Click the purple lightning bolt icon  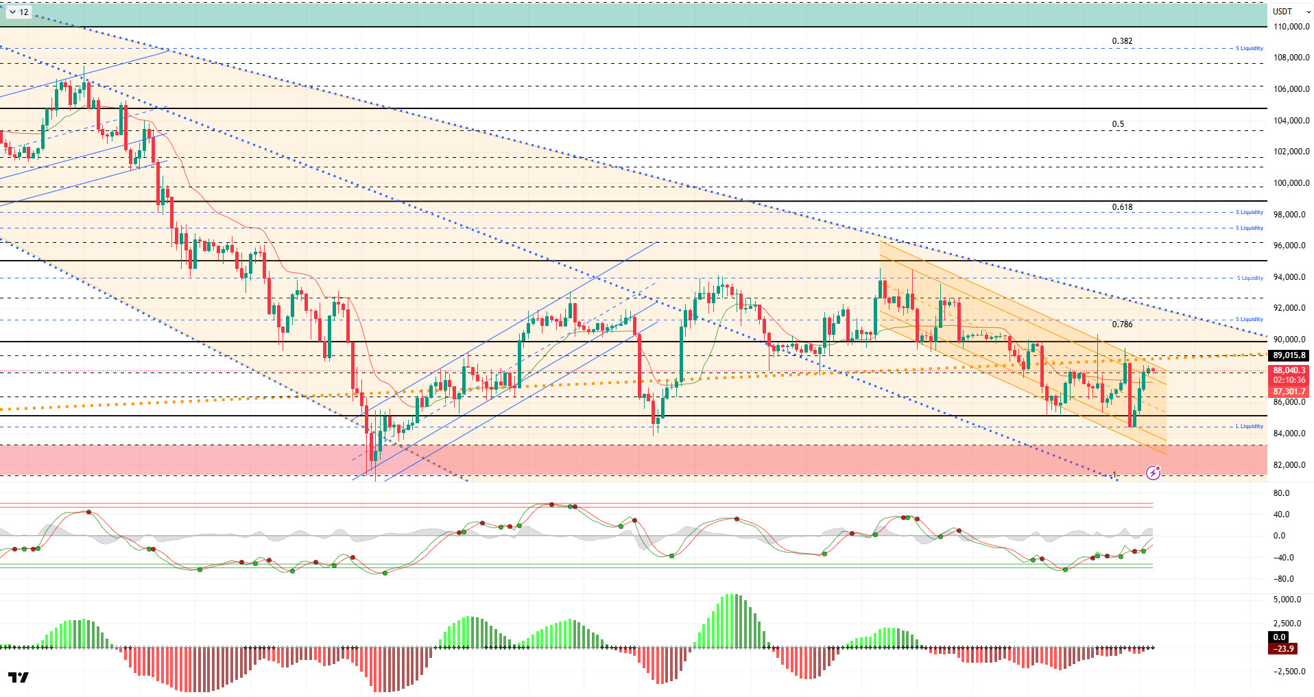(1153, 473)
